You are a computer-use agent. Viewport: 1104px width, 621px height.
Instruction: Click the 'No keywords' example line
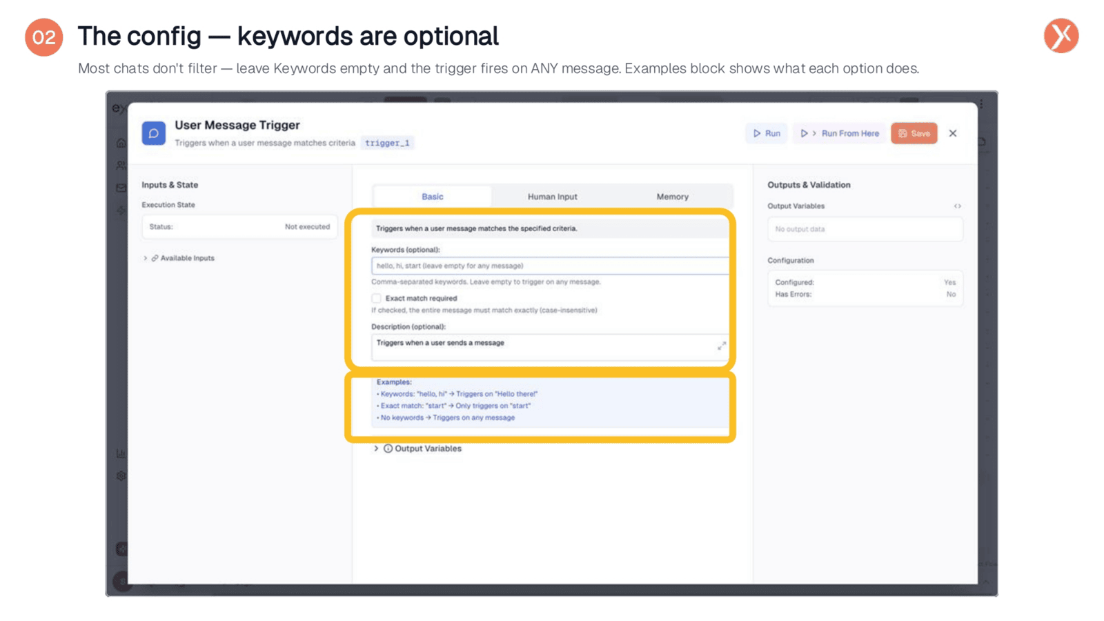point(446,417)
